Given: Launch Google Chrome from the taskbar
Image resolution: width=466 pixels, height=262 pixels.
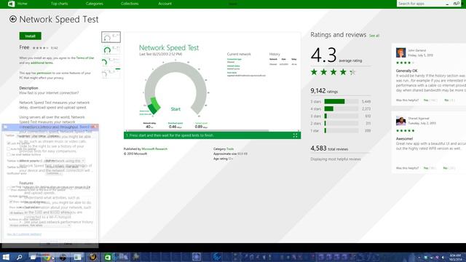Looking at the screenshot, I should [47, 257].
